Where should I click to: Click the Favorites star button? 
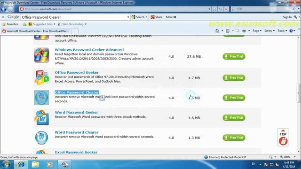click(x=10, y=24)
